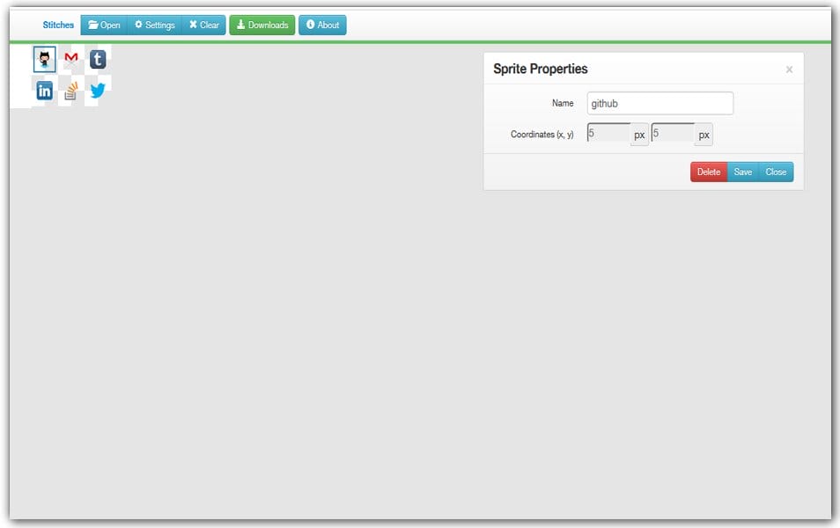Select the Gmail sprite icon
This screenshot has width=840, height=528.
[x=71, y=59]
